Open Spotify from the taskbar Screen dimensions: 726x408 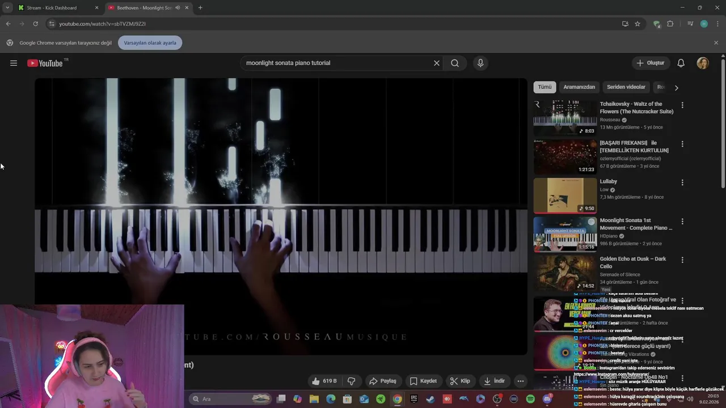(530, 399)
